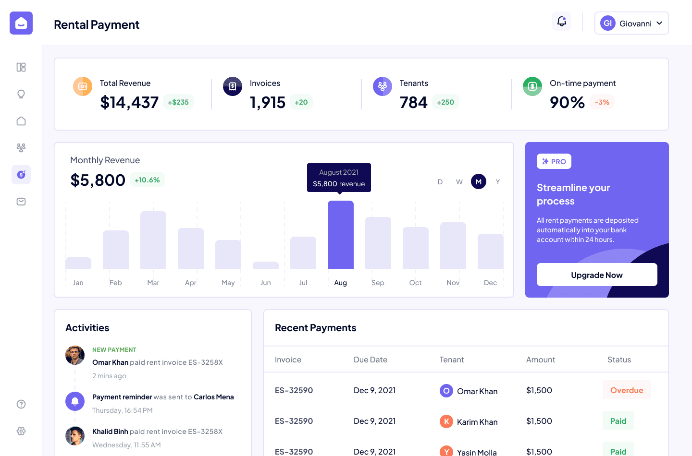
Task: Click Khalid Binh's photo in Activities
Action: point(75,436)
